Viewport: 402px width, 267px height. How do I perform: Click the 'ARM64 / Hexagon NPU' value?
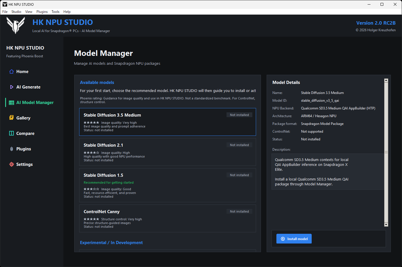click(x=319, y=116)
